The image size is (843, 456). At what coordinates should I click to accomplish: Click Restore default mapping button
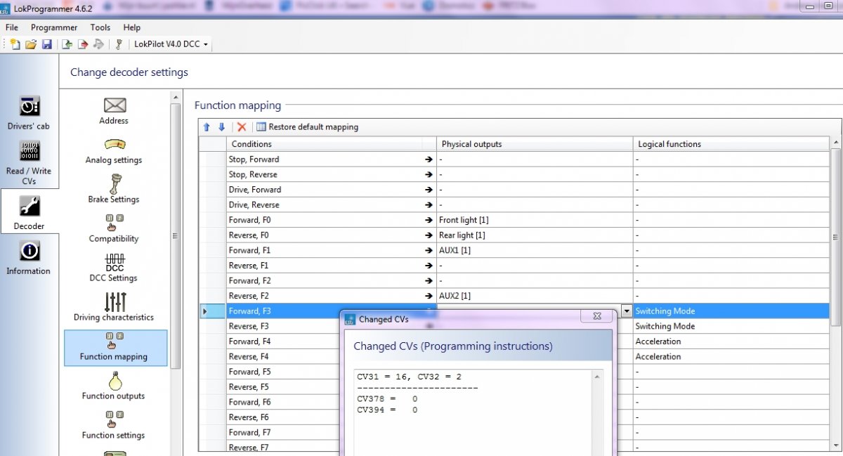point(307,127)
